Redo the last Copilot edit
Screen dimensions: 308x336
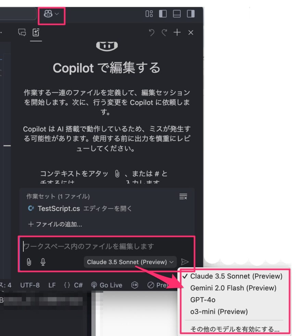[164, 32]
